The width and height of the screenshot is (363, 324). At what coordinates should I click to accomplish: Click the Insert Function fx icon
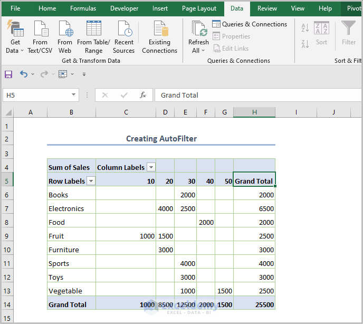pyautogui.click(x=142, y=95)
